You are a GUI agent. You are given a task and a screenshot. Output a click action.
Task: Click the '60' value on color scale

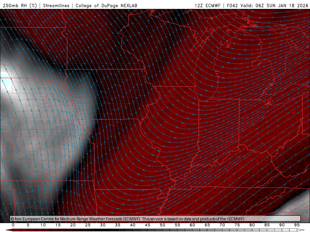pos(192,225)
